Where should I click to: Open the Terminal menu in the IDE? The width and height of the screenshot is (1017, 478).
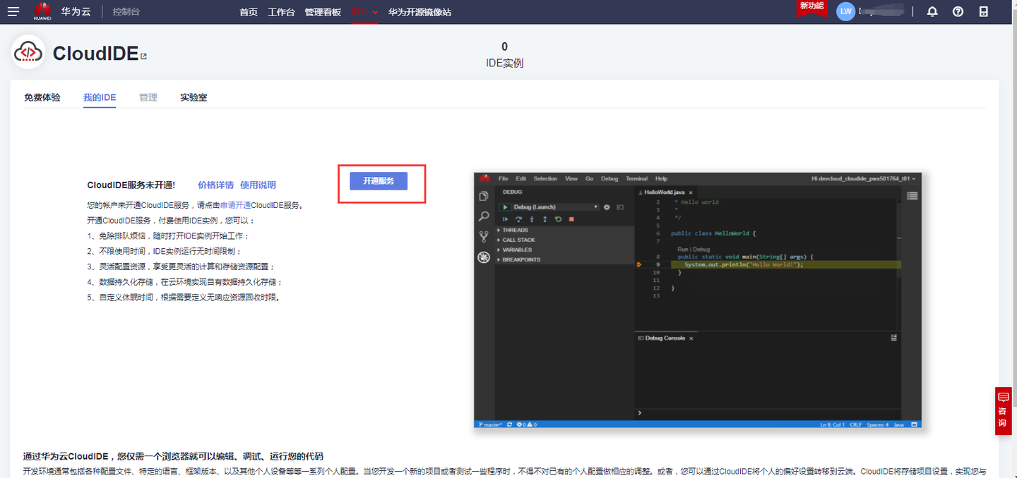coord(636,178)
